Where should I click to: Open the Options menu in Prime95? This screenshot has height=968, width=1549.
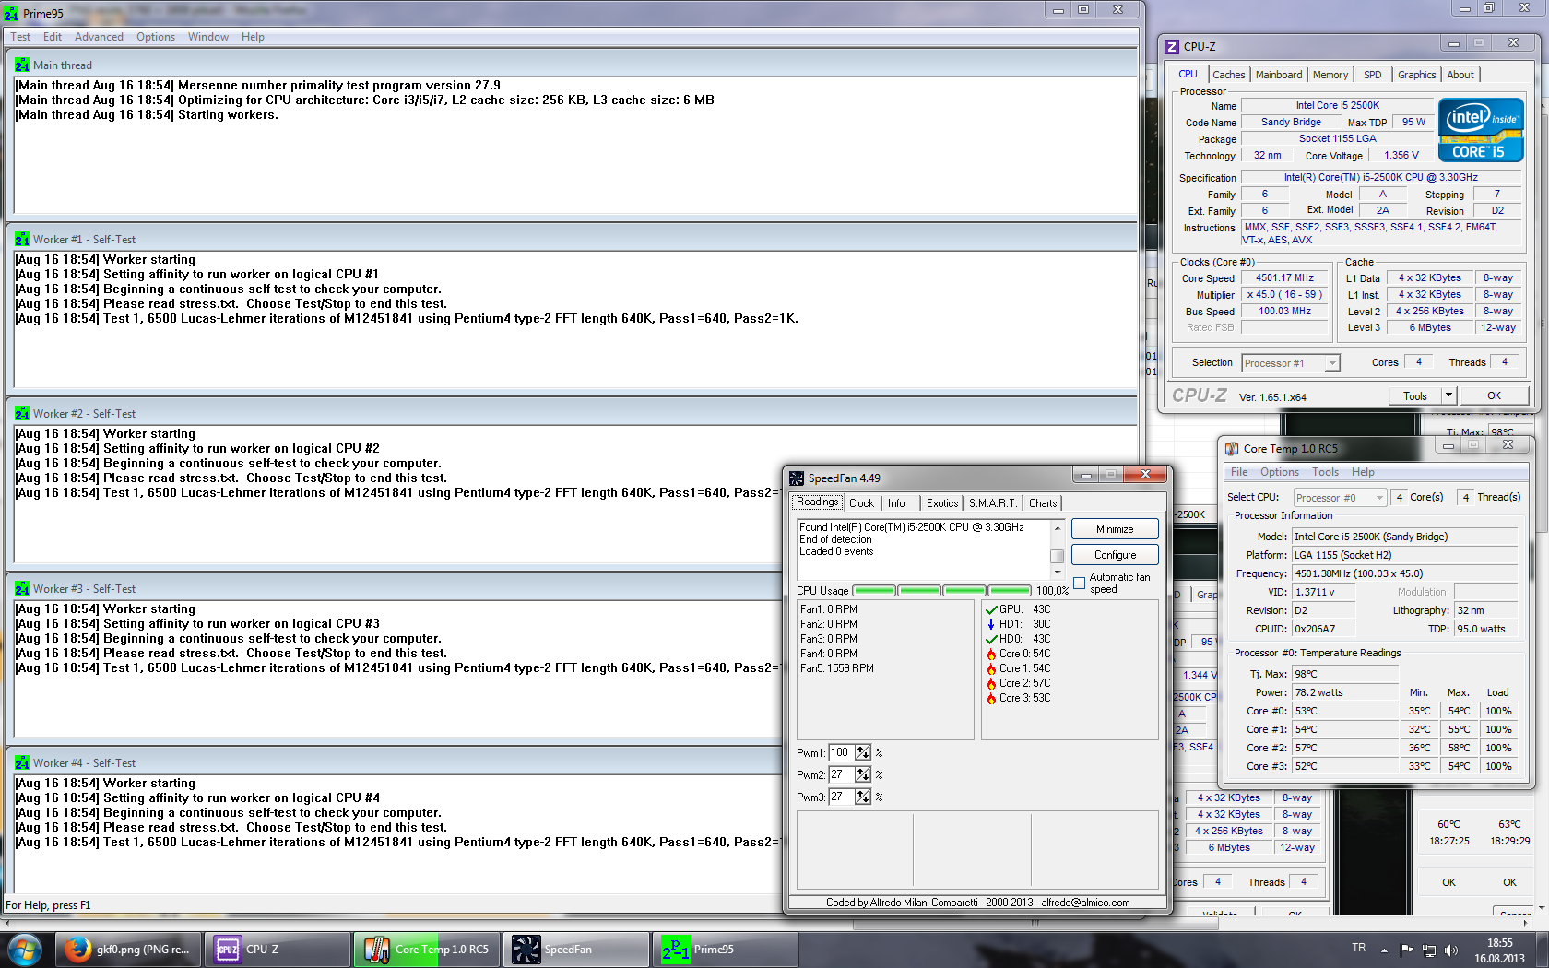point(156,37)
